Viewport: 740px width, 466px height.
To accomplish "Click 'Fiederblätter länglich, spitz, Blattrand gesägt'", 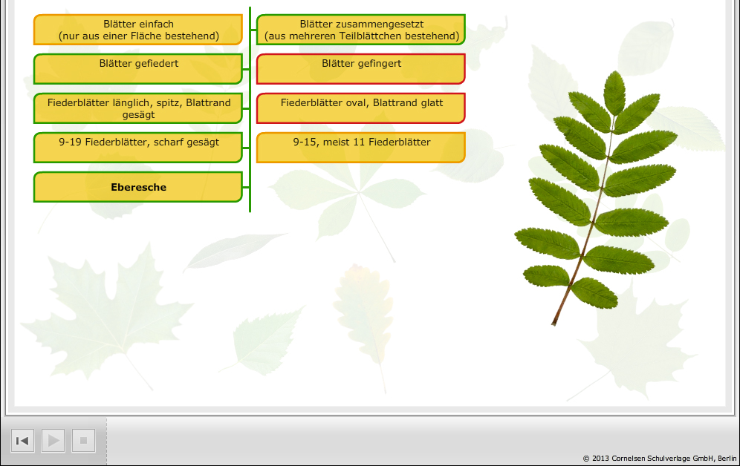I will (x=138, y=108).
